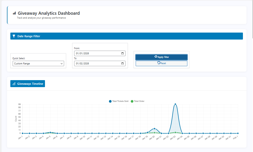Open the To date calendar picker icon
Viewport: 253px width, 152px height.
122,64
